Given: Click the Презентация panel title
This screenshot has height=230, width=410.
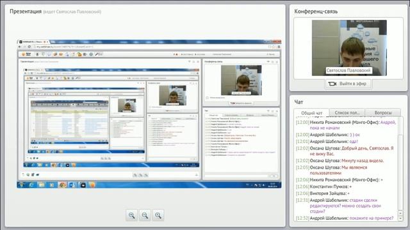Looking at the screenshot, I should (26, 11).
